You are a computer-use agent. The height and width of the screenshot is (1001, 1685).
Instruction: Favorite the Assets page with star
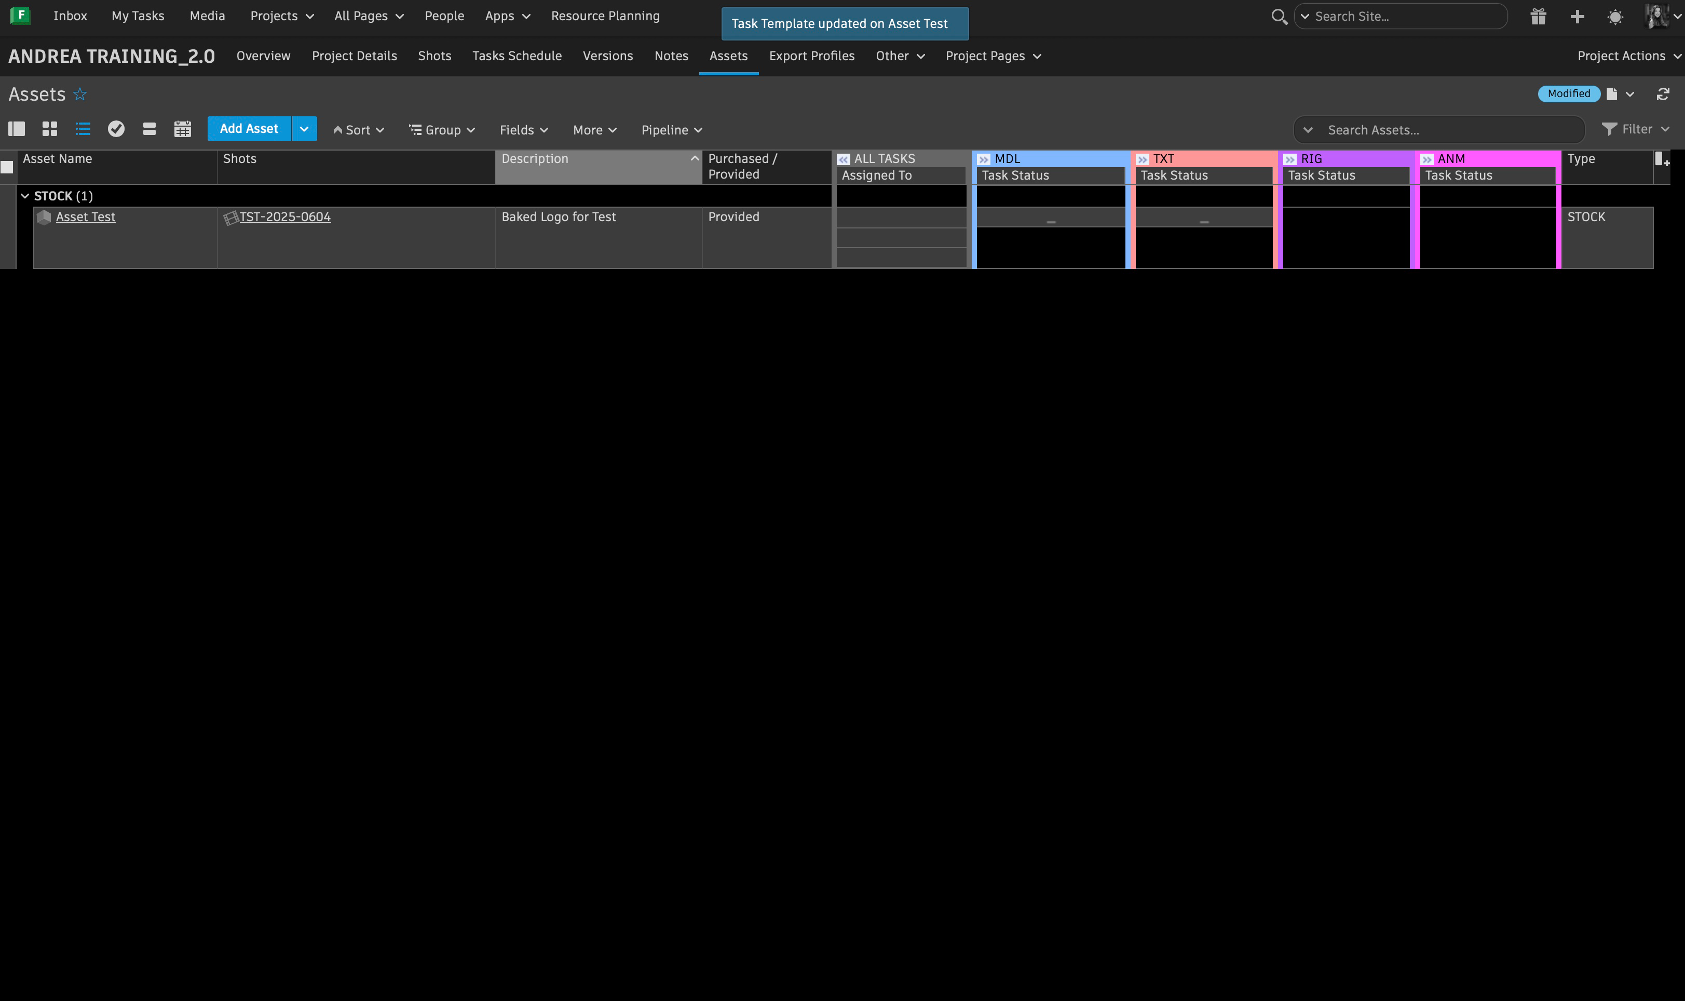pyautogui.click(x=79, y=94)
